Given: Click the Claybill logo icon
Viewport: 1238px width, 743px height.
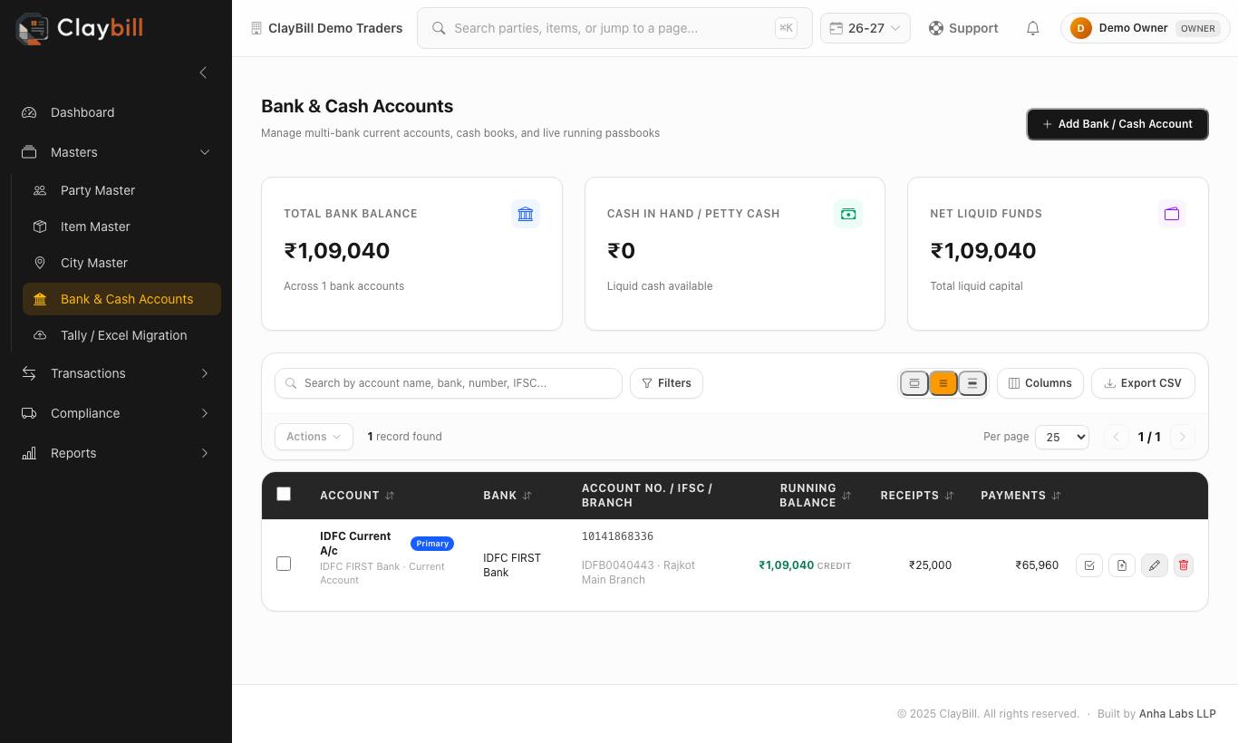Looking at the screenshot, I should (33, 28).
